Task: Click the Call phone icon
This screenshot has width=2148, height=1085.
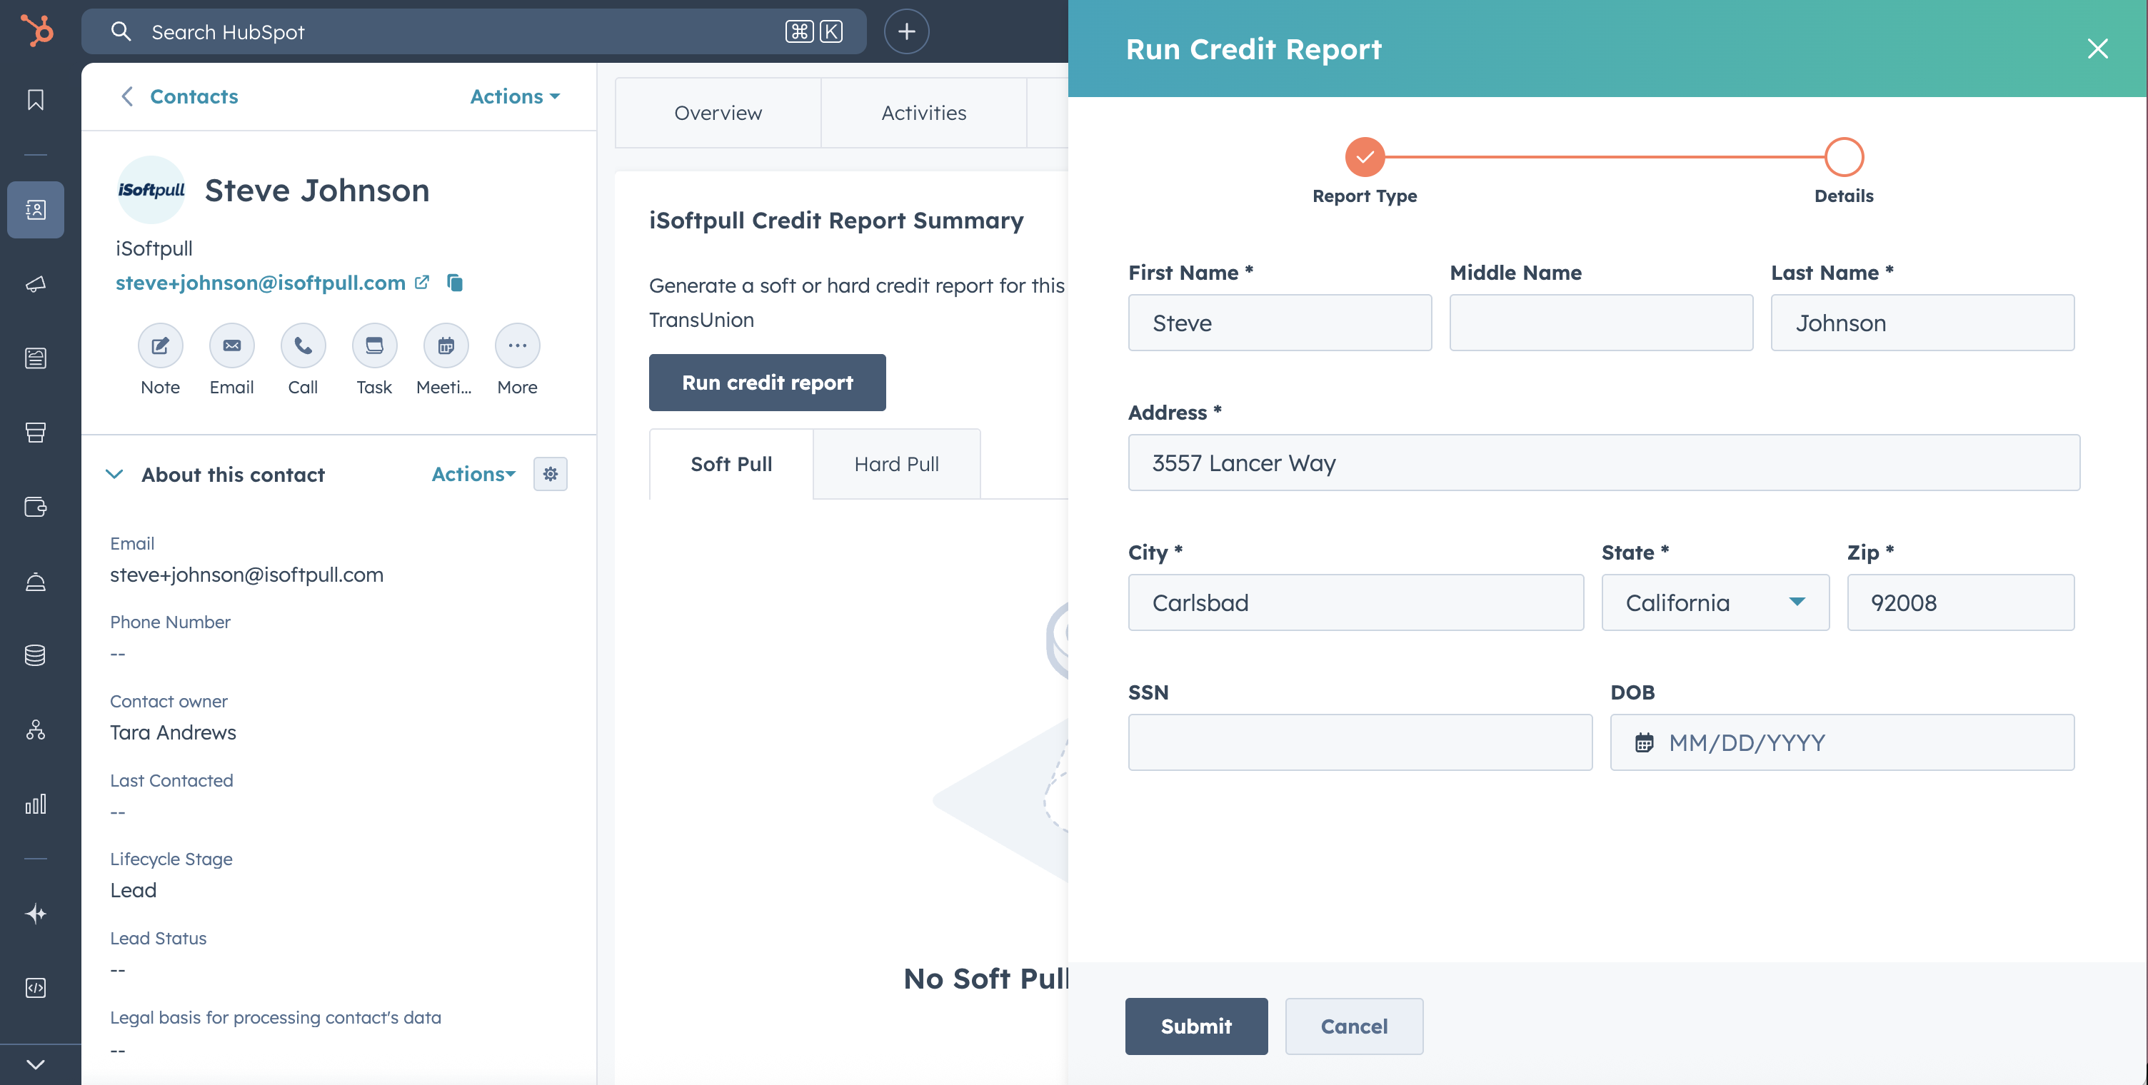Action: [x=303, y=345]
